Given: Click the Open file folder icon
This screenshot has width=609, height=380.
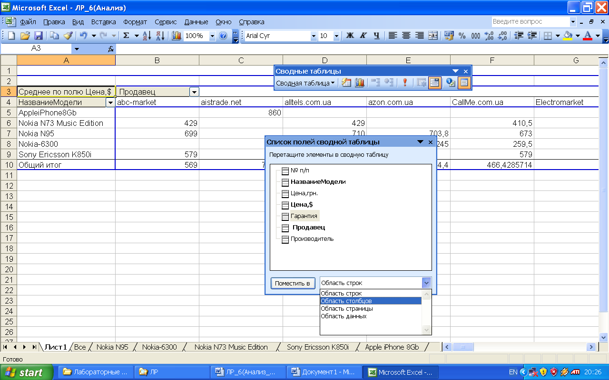Looking at the screenshot, I should click(25, 36).
